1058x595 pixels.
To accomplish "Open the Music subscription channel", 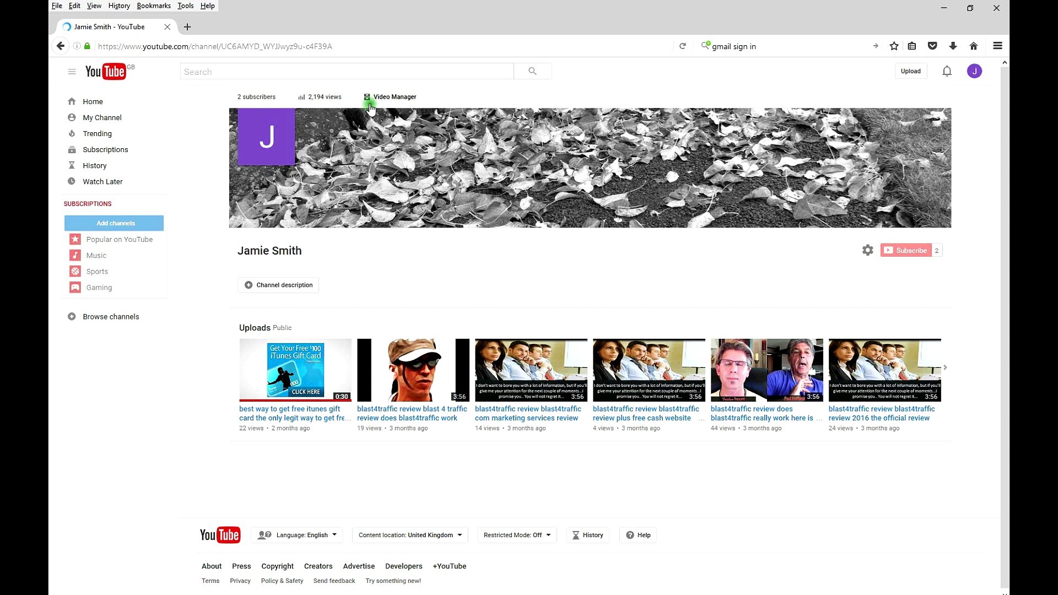I will point(95,255).
